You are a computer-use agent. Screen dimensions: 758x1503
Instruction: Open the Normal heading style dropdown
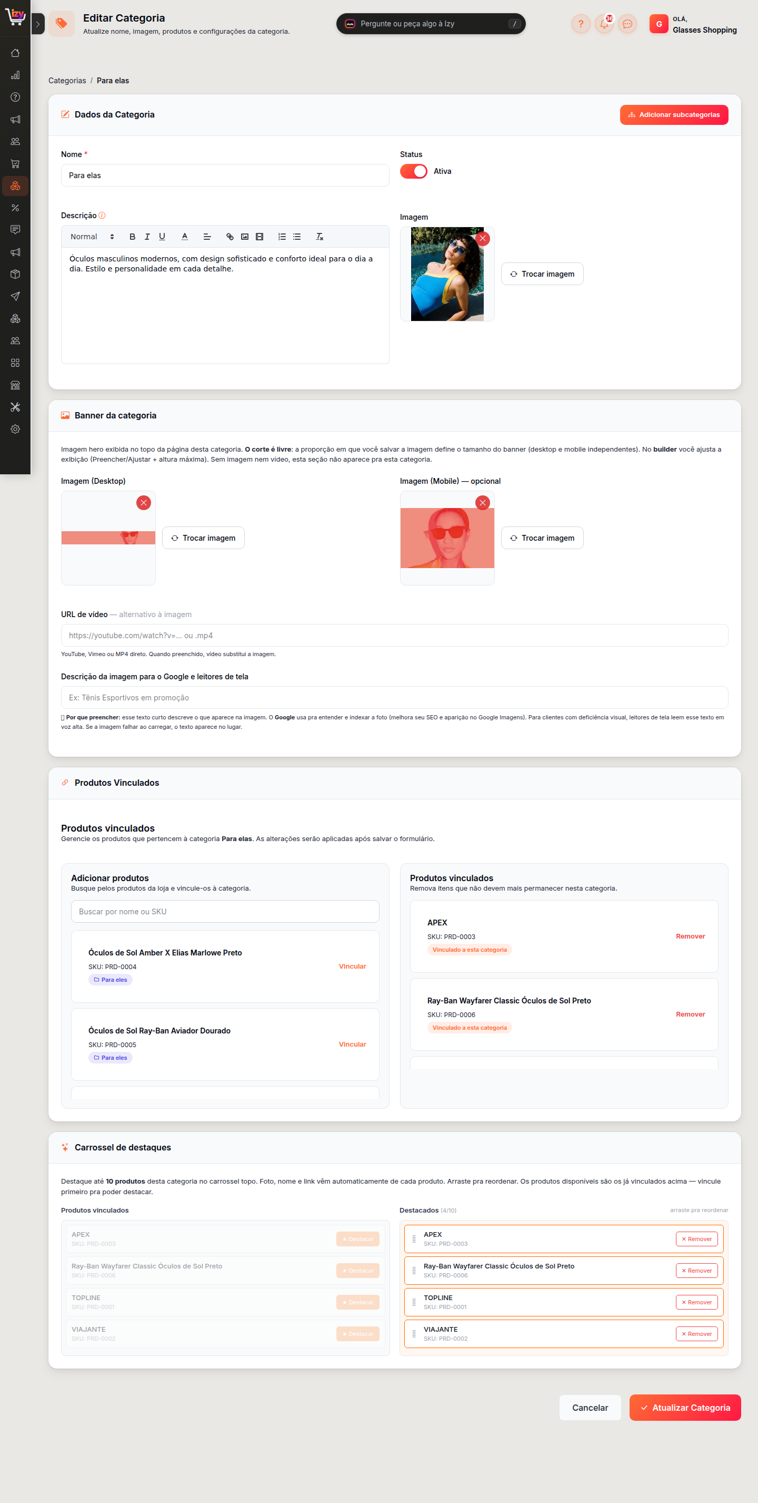(92, 237)
